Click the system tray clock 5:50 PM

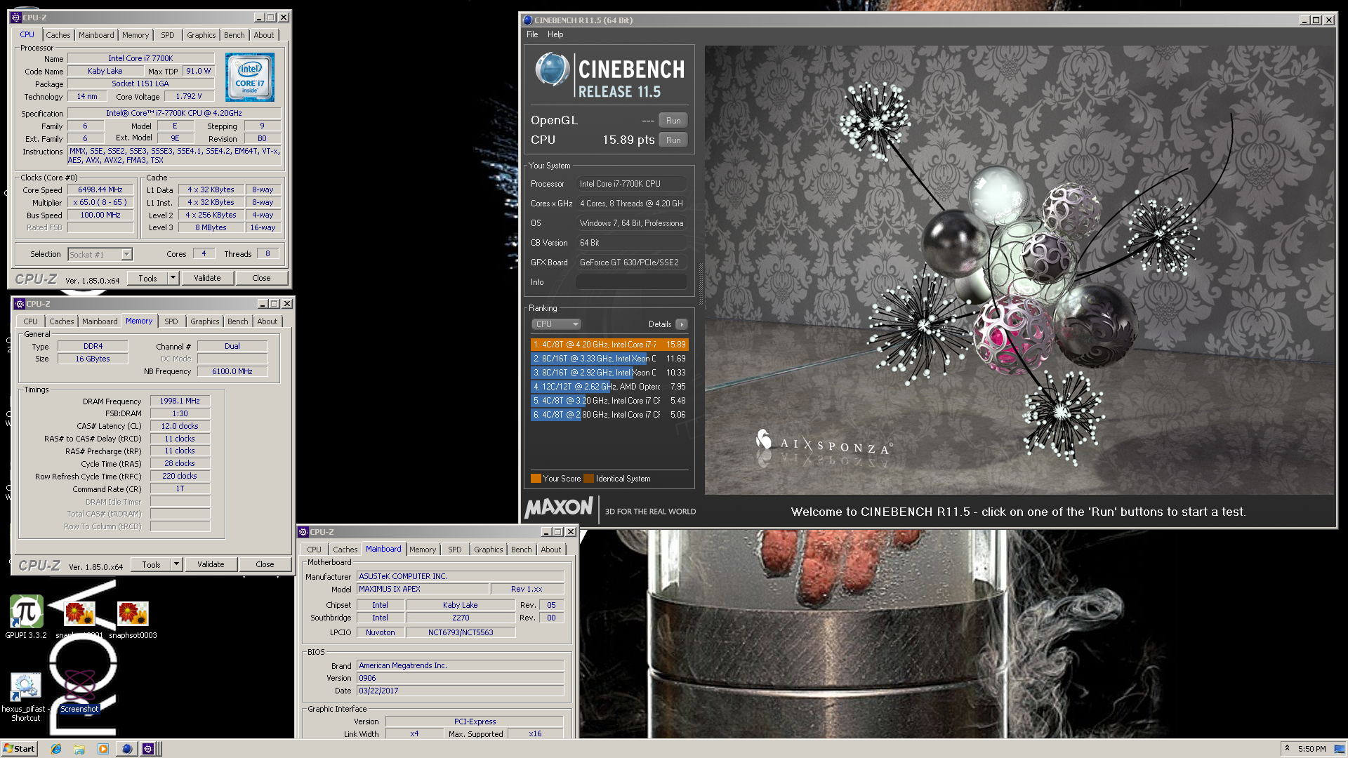click(x=1311, y=749)
